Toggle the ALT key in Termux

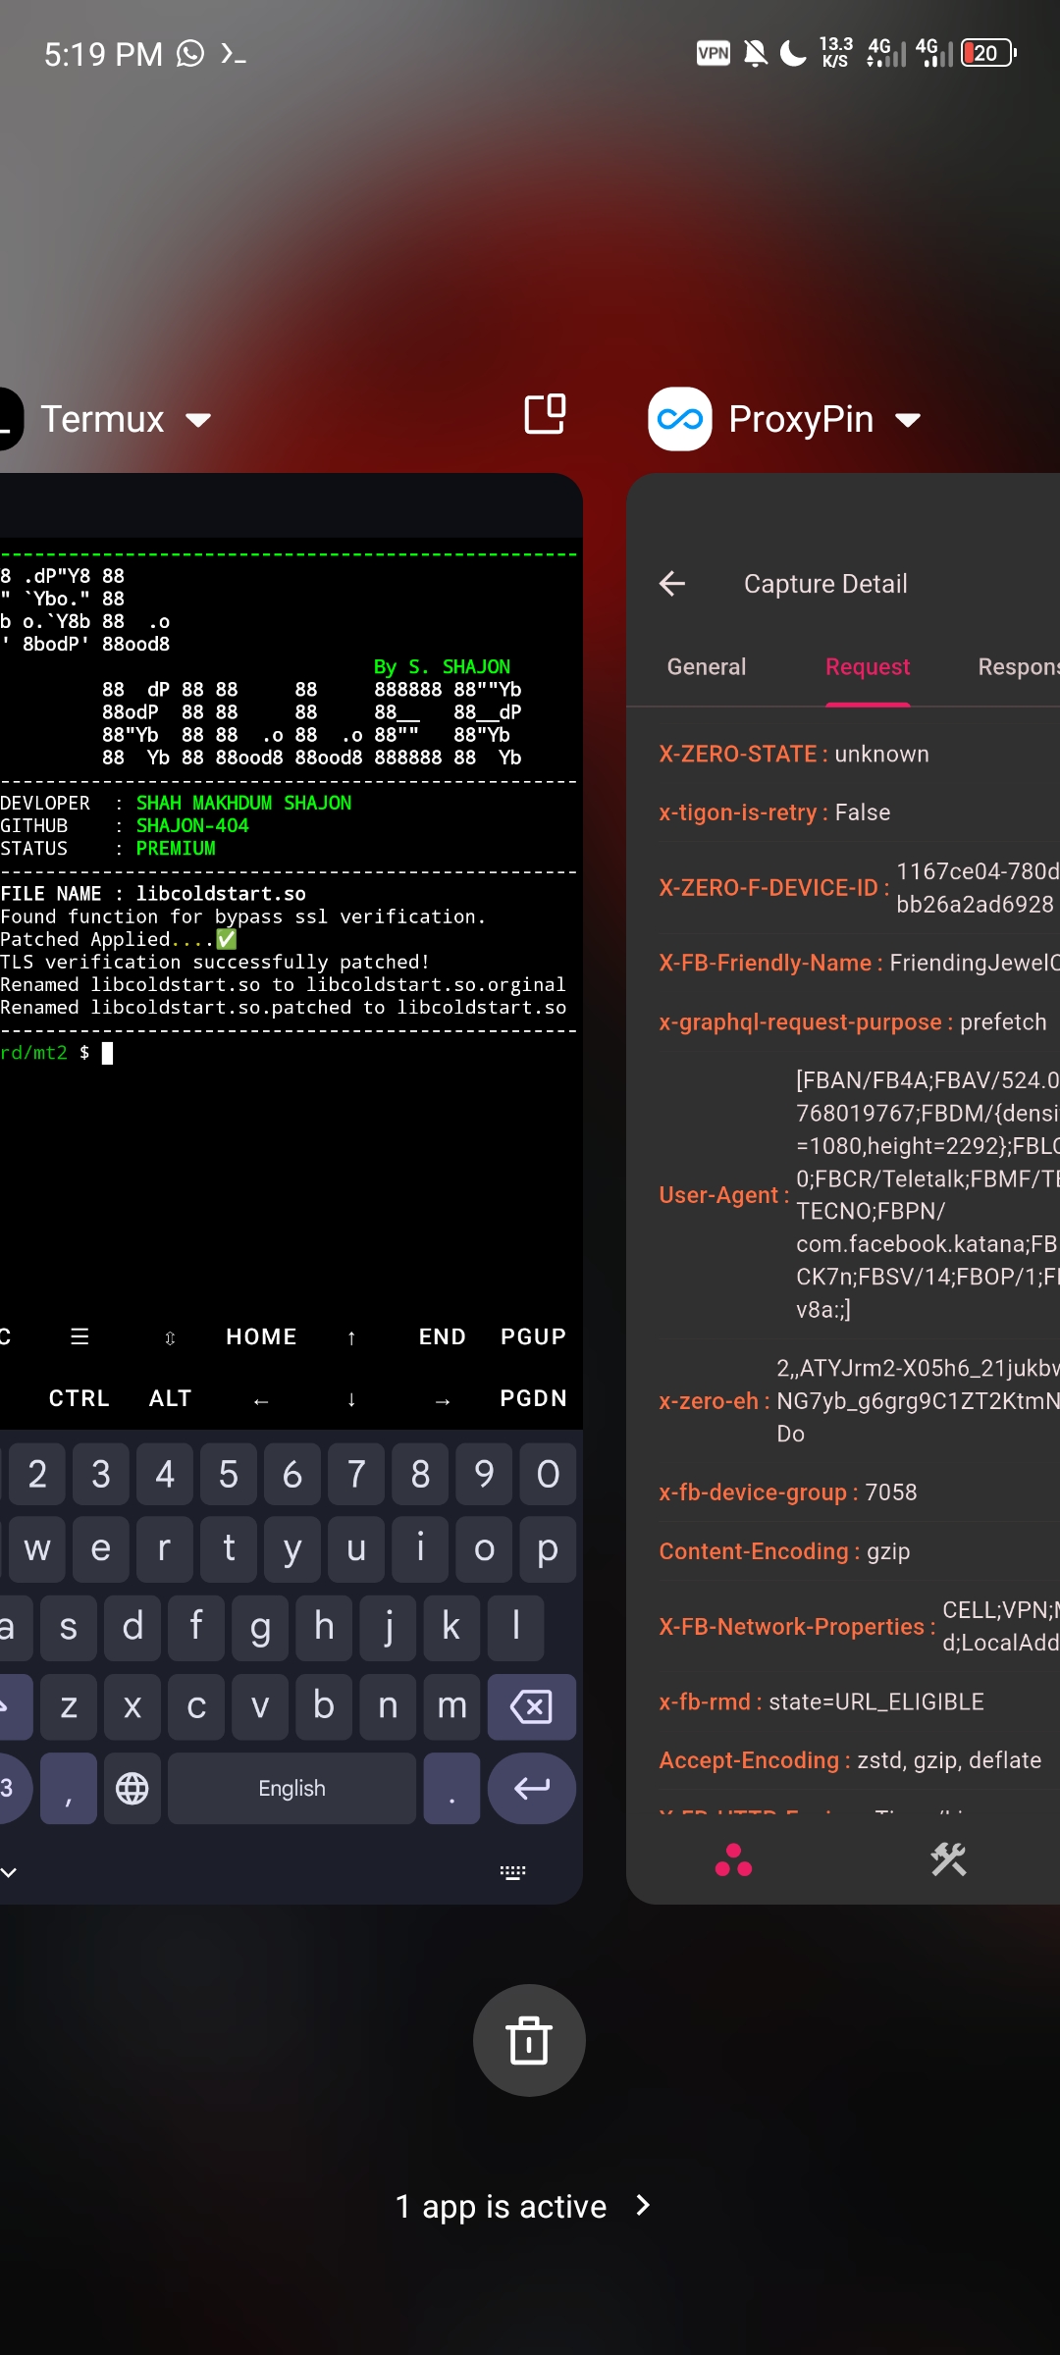(x=170, y=1398)
